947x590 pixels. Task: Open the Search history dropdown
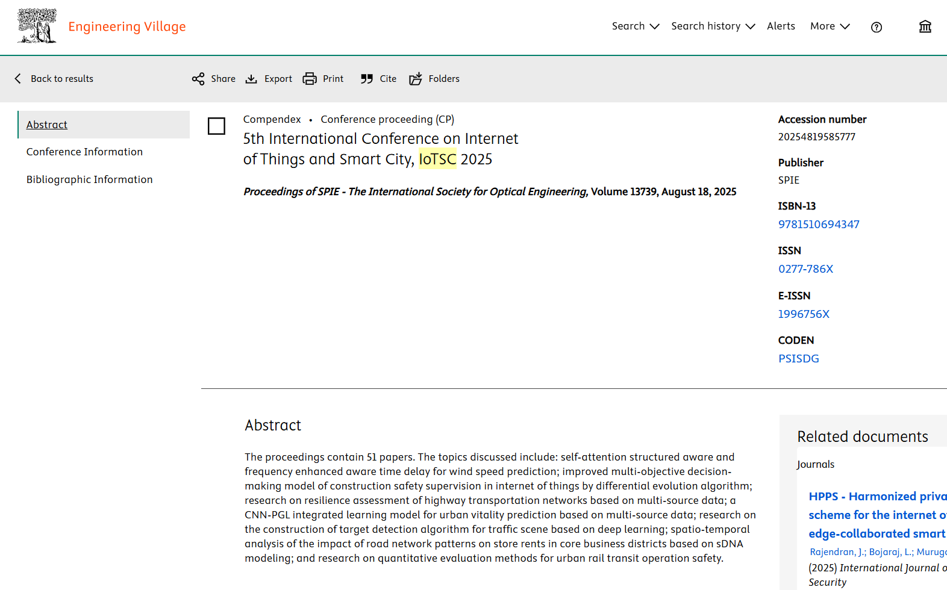pos(713,26)
